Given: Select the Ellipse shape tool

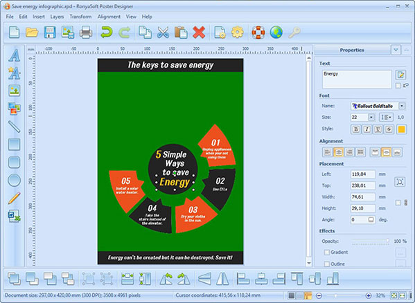Looking at the screenshot, I should click(x=14, y=181).
